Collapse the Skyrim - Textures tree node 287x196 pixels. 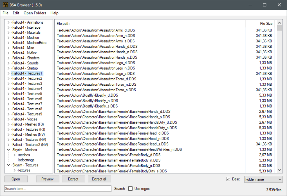(8, 165)
